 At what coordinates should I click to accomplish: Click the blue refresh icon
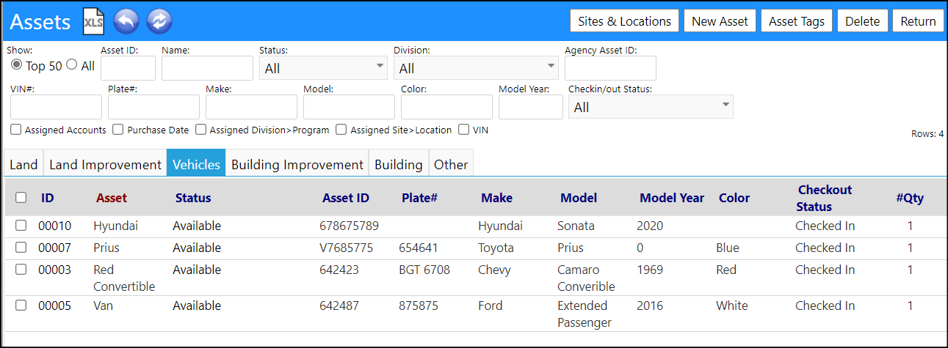coord(159,21)
